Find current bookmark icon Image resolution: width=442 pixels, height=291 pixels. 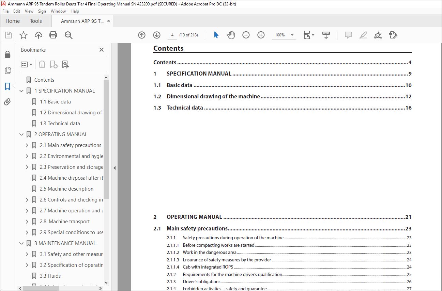tap(66, 64)
